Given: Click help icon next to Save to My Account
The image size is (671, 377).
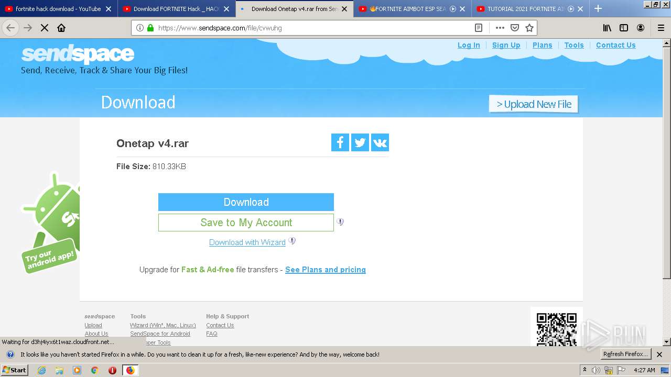Looking at the screenshot, I should click(340, 222).
